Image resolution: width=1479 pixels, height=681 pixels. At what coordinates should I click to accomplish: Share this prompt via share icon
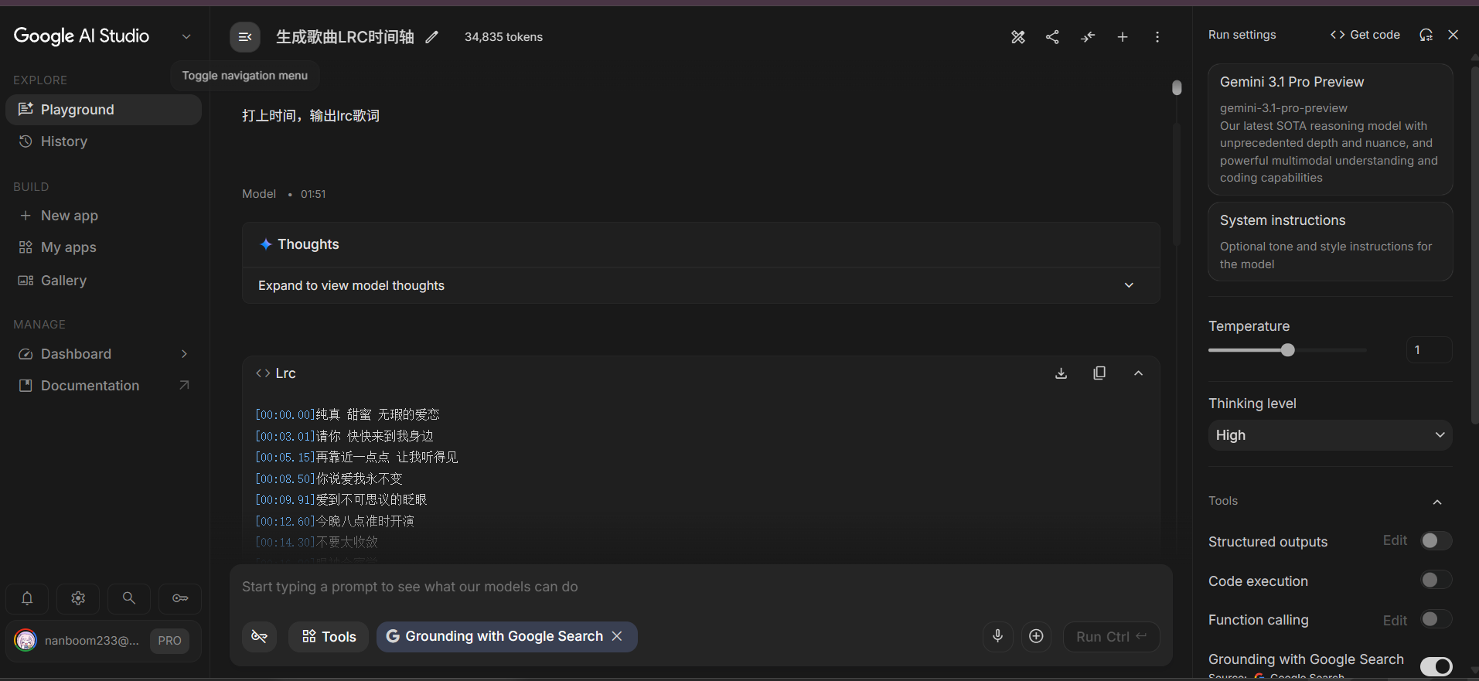[x=1052, y=37]
